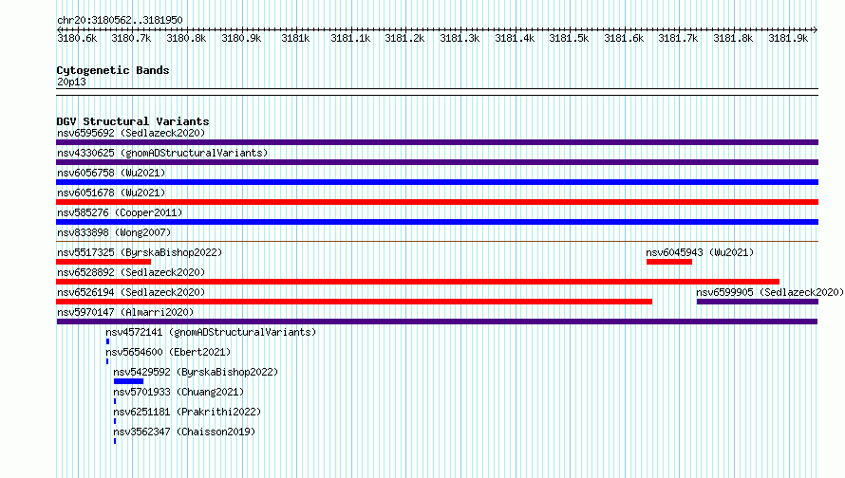Click the red bar of nsv6051678
This screenshot has height=478, width=845.
(x=437, y=202)
